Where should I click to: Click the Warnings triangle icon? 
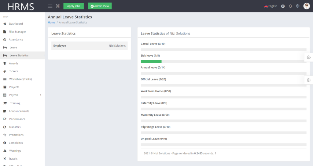click(x=5, y=151)
